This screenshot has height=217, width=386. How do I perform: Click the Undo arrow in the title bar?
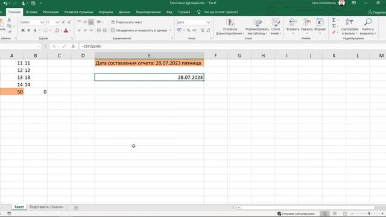5,3
